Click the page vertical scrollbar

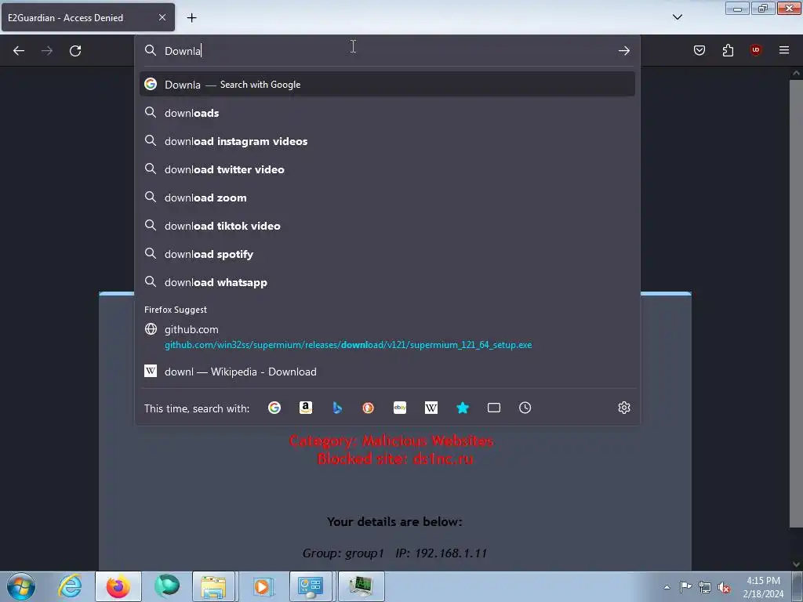pos(796,302)
